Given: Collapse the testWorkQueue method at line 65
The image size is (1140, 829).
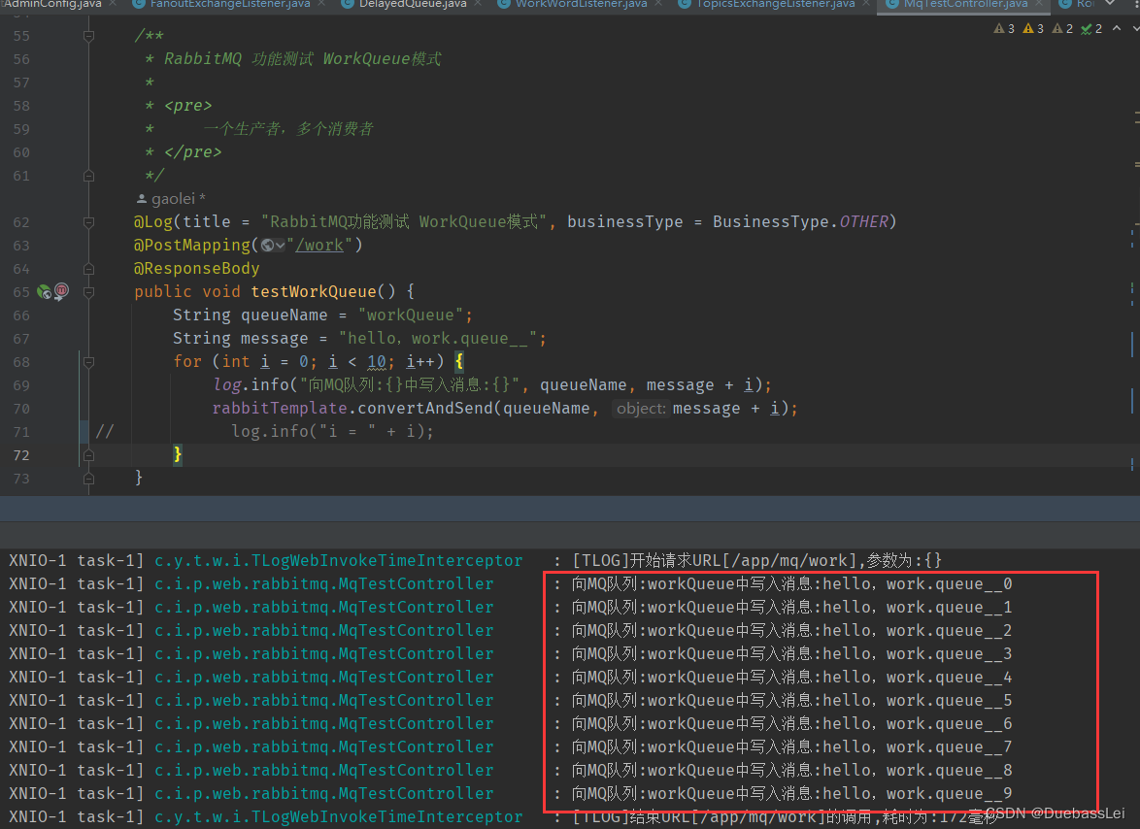Looking at the screenshot, I should pyautogui.click(x=89, y=292).
